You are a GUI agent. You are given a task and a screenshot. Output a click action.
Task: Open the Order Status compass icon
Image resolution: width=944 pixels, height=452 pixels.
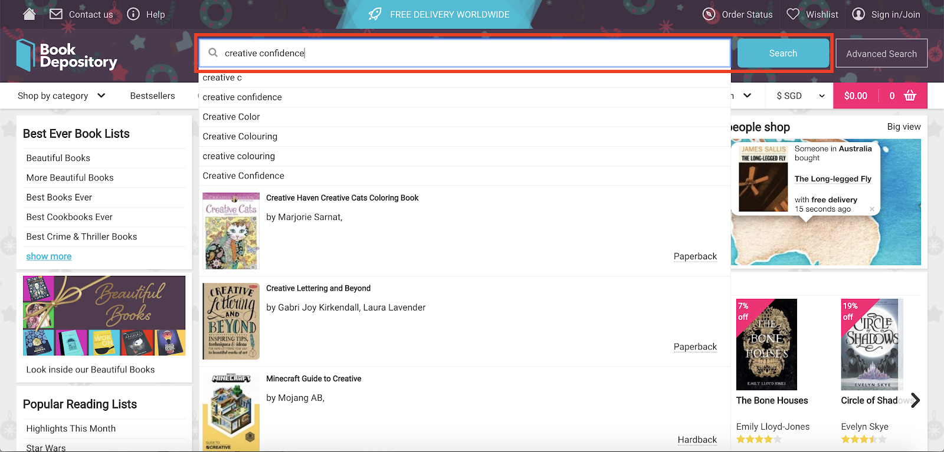pos(709,14)
